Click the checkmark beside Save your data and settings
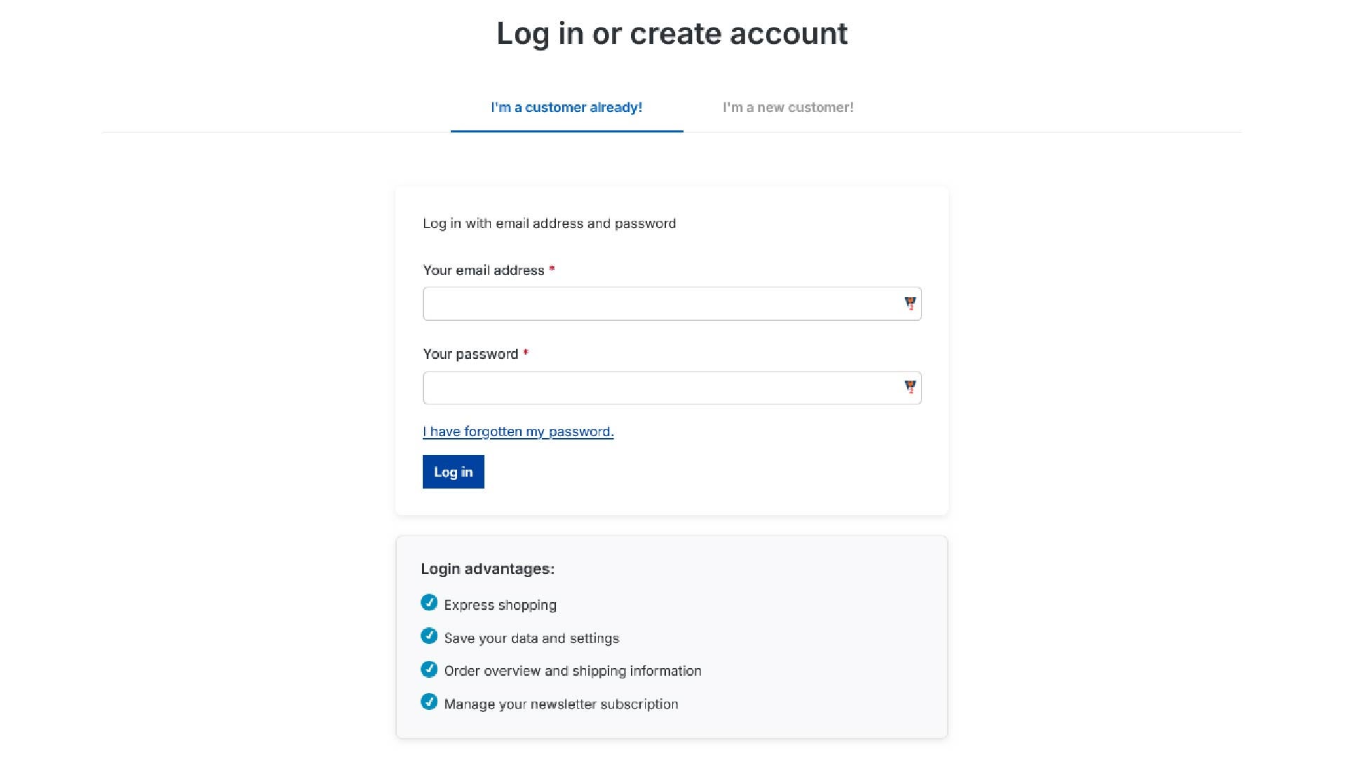This screenshot has width=1346, height=757. click(x=429, y=636)
